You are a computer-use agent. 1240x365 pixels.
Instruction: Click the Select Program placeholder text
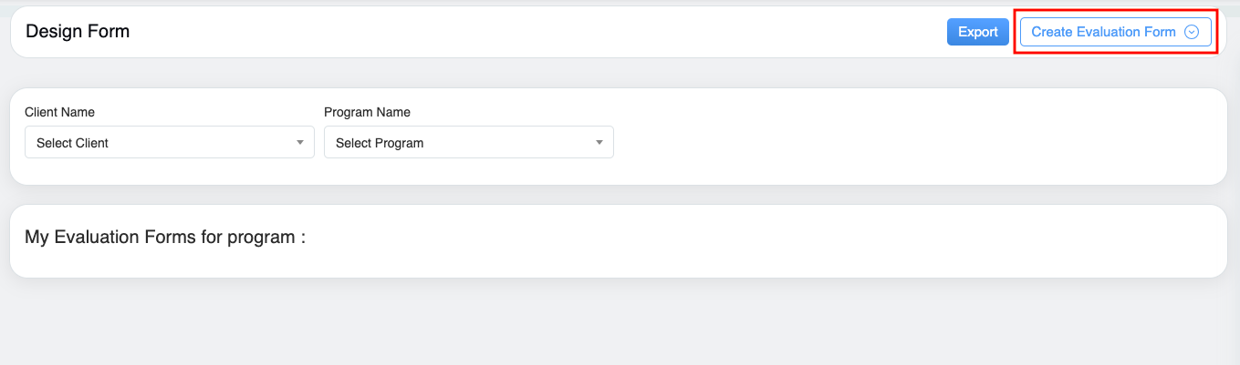click(380, 143)
